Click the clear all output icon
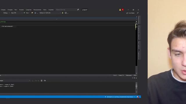Viewport: 186px width, 104px height. tap(41, 81)
